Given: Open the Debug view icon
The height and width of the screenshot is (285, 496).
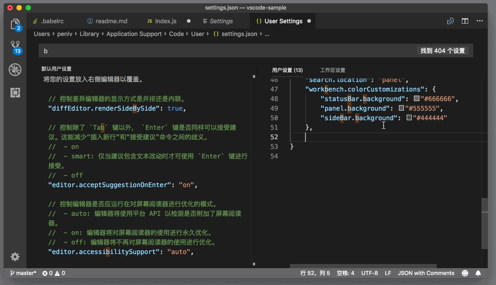Looking at the screenshot, I should (15, 69).
